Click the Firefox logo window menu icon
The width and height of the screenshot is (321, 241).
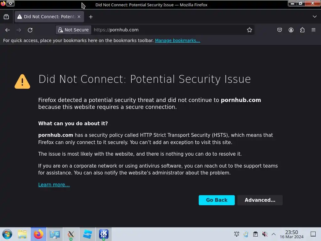pos(3,3)
